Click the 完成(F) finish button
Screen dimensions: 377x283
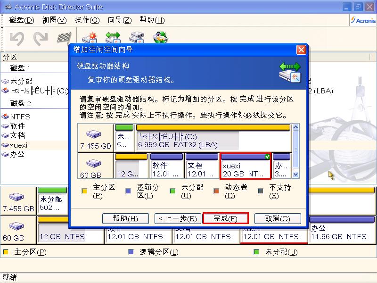225,218
